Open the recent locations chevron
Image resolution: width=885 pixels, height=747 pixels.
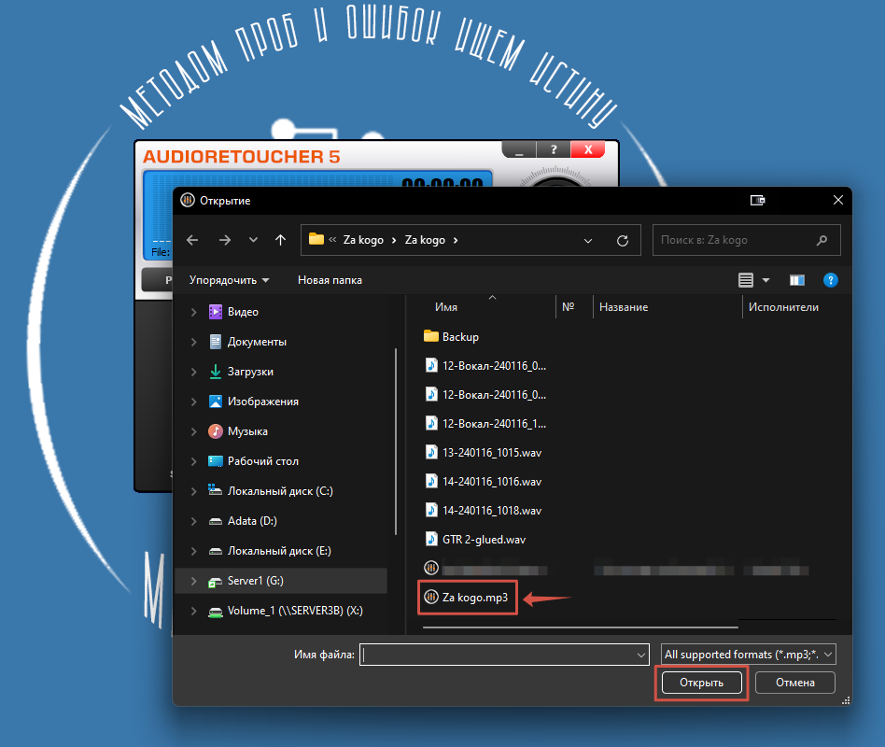pyautogui.click(x=253, y=240)
